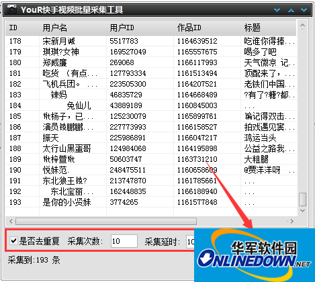Sort by the ID column header

tap(22, 28)
